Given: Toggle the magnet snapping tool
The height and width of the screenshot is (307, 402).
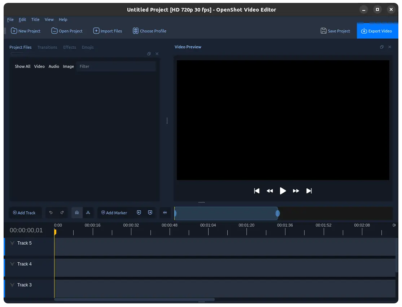Looking at the screenshot, I should [x=77, y=213].
